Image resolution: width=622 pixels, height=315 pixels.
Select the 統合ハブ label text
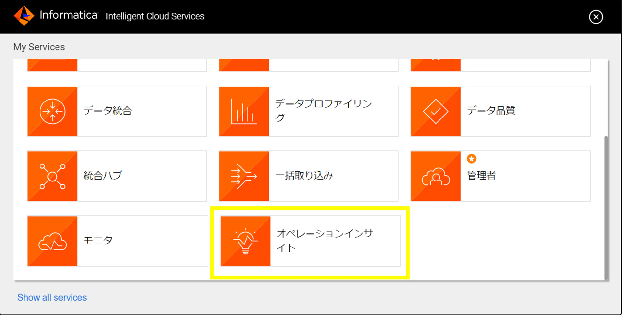103,176
